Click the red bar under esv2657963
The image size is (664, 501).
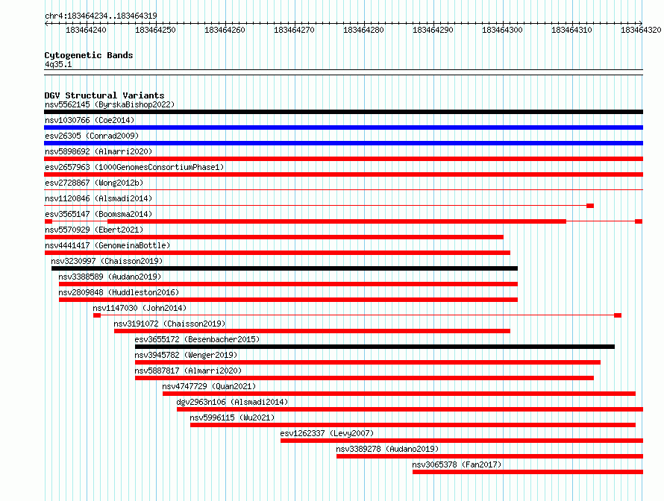343,174
